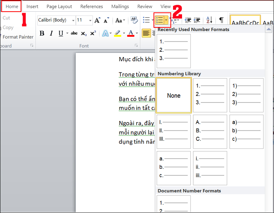The height and width of the screenshot is (213, 274).
Task: Switch to the Review tab
Action: (145, 6)
